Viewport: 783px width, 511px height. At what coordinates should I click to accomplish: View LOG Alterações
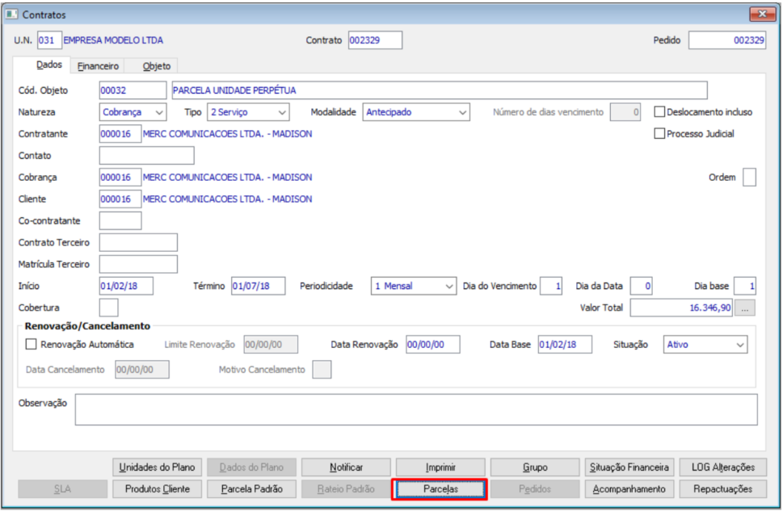[x=723, y=467]
